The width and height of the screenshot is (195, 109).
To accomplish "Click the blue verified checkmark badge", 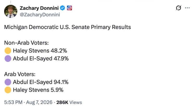I will 62,8.
